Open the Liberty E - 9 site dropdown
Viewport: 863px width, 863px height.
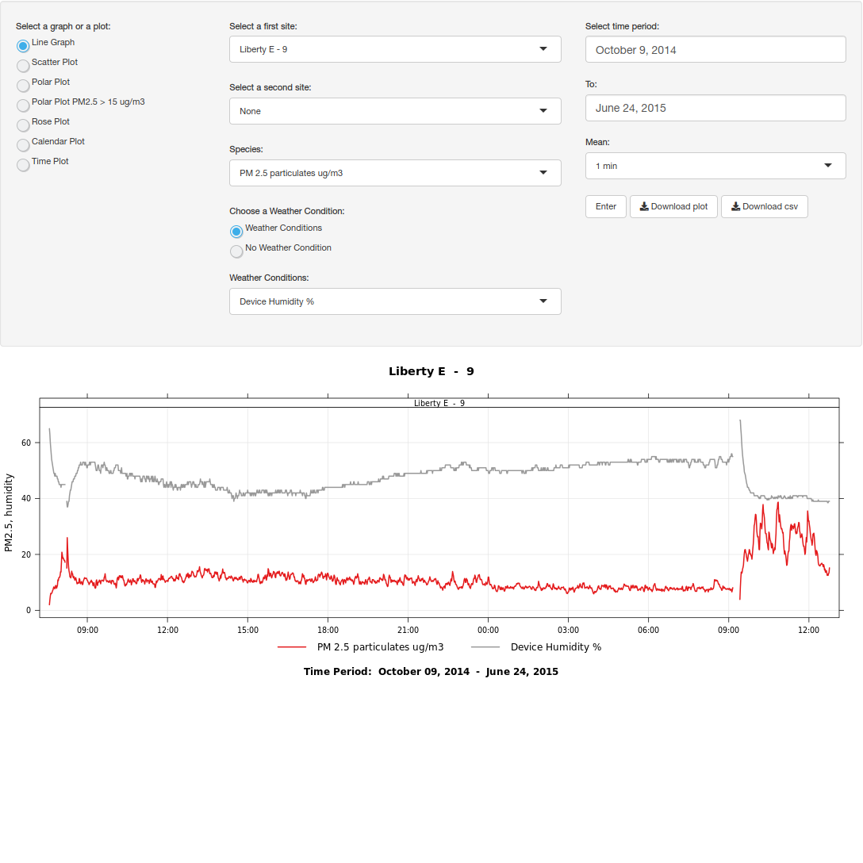tap(395, 49)
